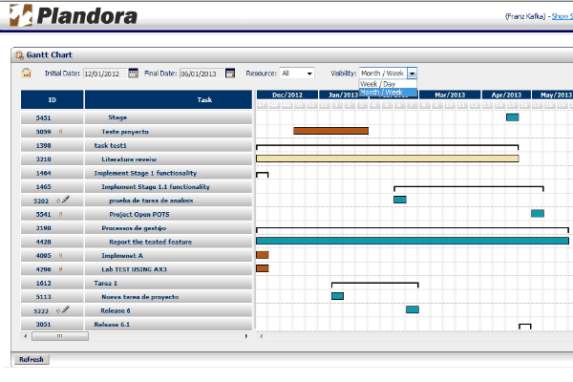The width and height of the screenshot is (573, 382).
Task: Click the Literature review task bar in chart
Action: click(387, 159)
